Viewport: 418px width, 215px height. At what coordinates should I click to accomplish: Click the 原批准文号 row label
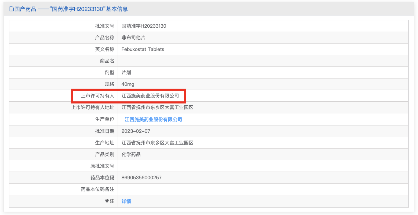pyautogui.click(x=102, y=166)
